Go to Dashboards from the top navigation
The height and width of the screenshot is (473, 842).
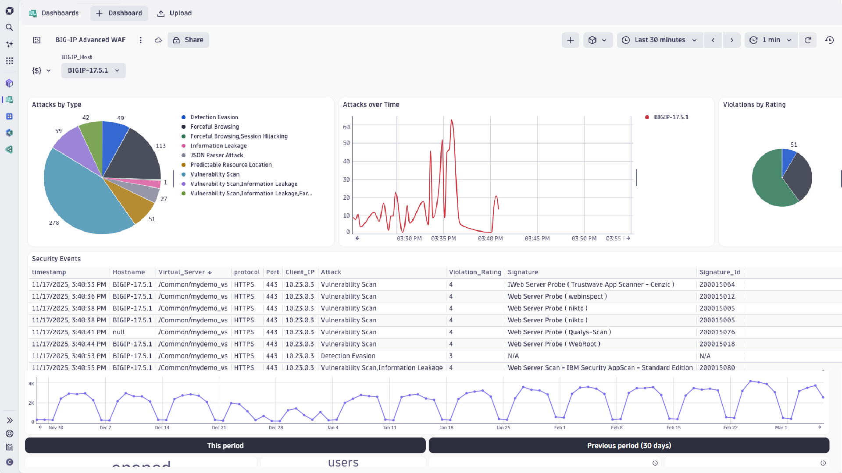click(x=60, y=13)
